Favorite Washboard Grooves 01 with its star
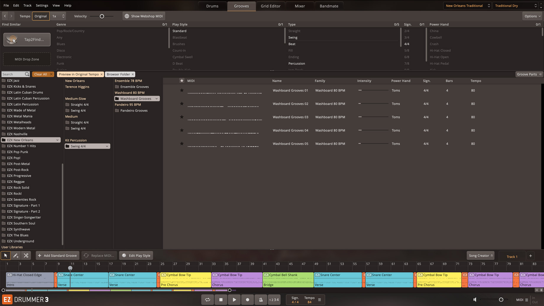The image size is (544, 306). 182,90
